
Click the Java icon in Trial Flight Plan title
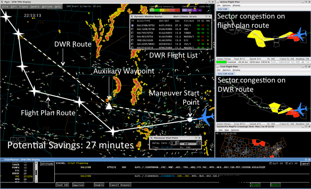pos(218,67)
